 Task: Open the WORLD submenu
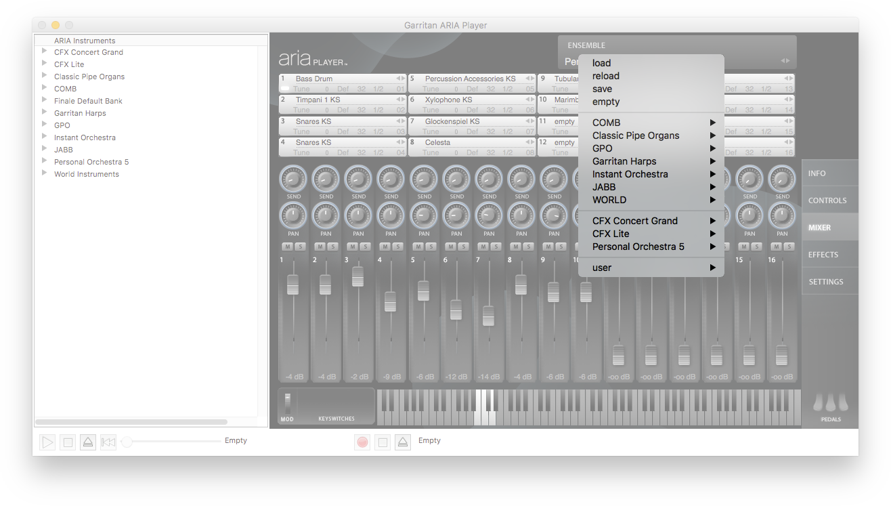pos(651,200)
